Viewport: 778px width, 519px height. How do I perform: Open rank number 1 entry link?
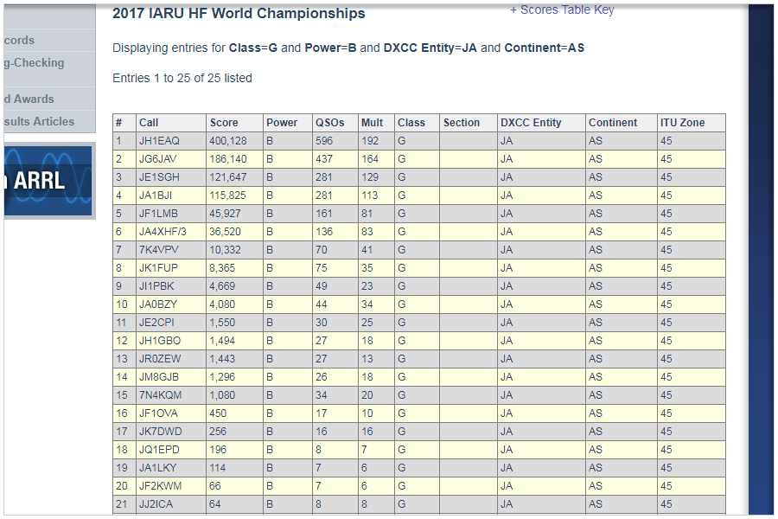coord(119,141)
